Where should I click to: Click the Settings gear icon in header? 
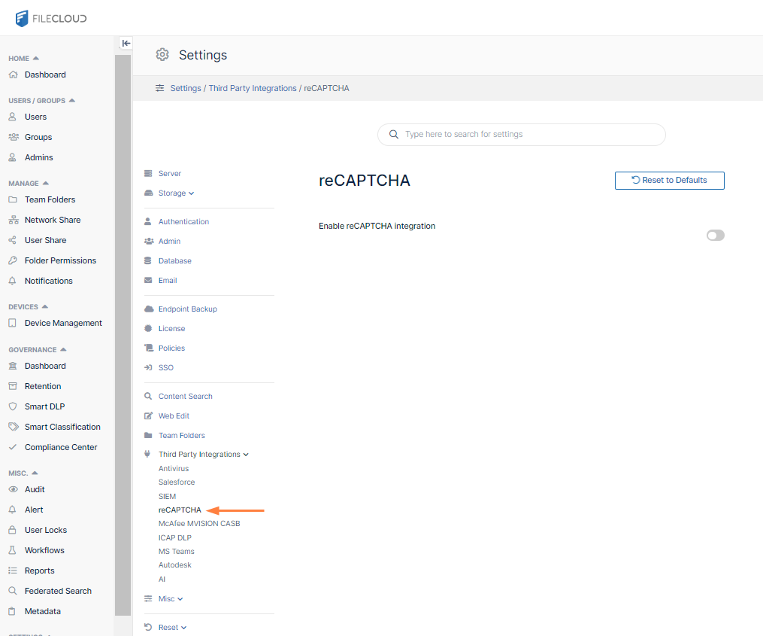pos(162,55)
